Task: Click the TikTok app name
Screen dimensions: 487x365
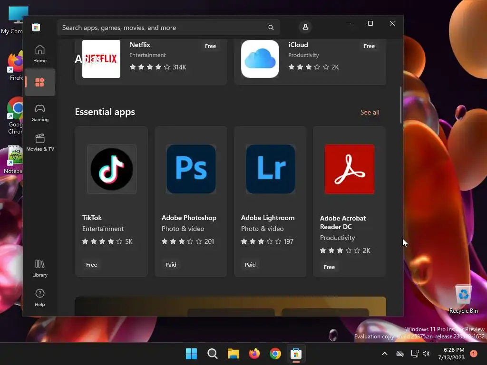Action: (92, 218)
